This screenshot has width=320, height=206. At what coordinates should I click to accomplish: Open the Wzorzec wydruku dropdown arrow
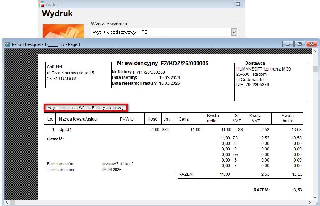point(234,32)
